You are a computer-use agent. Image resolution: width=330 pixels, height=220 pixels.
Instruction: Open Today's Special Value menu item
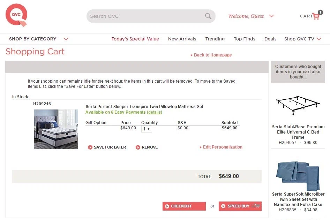pyautogui.click(x=135, y=39)
